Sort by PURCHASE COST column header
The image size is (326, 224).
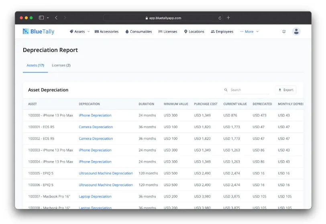[206, 104]
